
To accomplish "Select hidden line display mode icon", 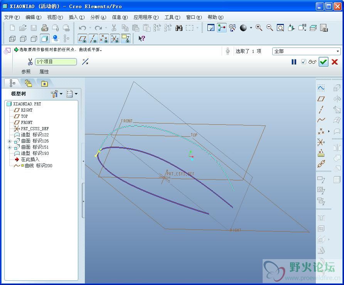I will (23, 39).
